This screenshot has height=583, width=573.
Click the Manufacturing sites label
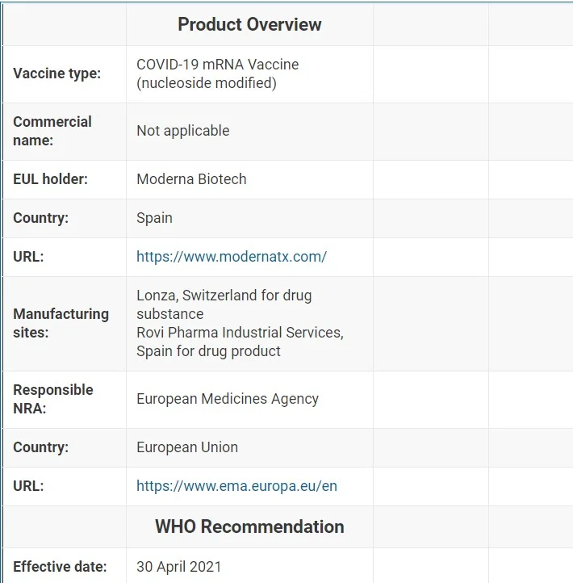coord(61,323)
